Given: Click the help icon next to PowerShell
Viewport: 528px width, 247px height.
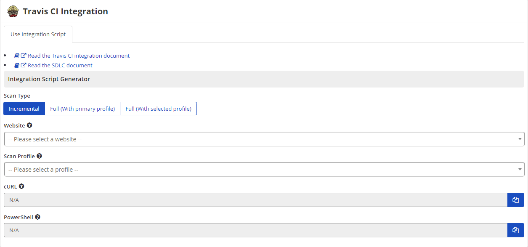Looking at the screenshot, I should pos(37,217).
